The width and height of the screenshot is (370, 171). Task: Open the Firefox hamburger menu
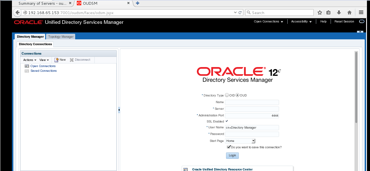pos(361,12)
